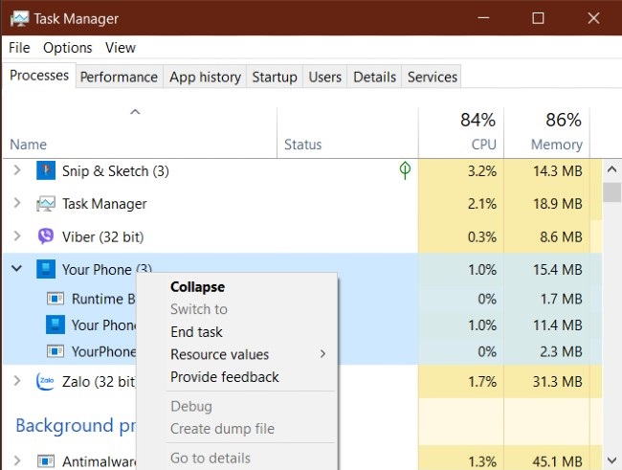Minimize the Task Manager window

[x=483, y=18]
